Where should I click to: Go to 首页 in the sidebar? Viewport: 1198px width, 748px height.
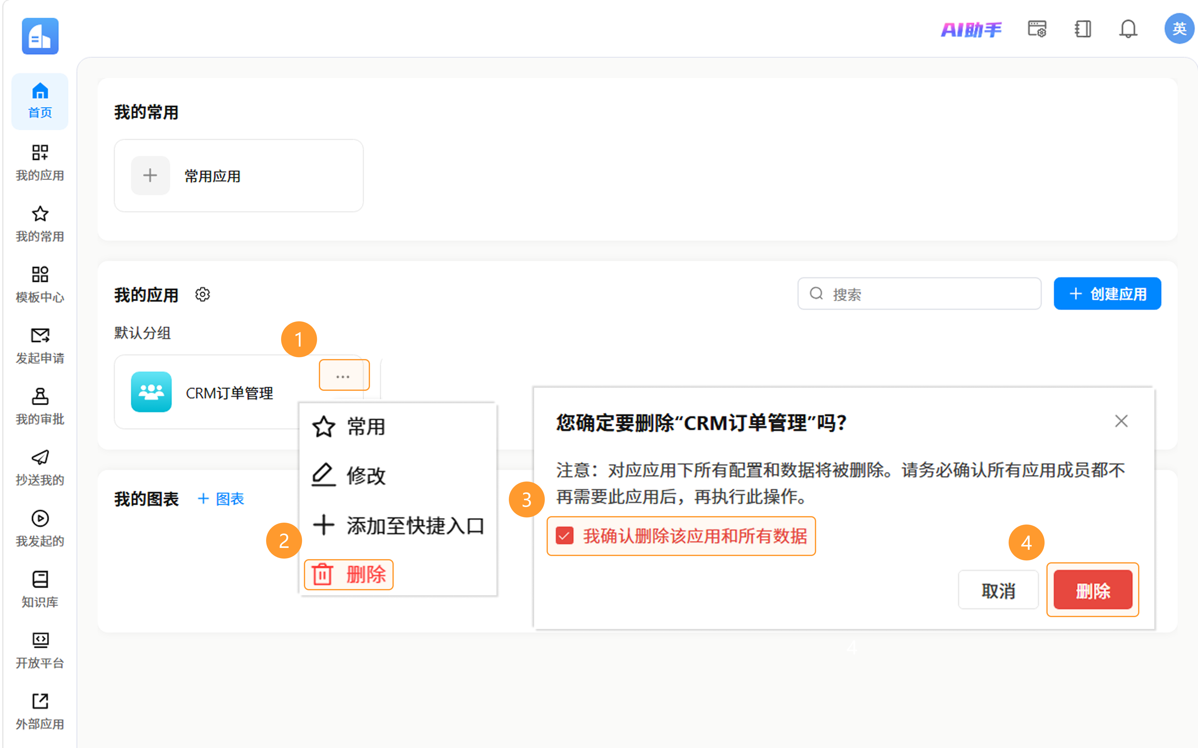[40, 101]
